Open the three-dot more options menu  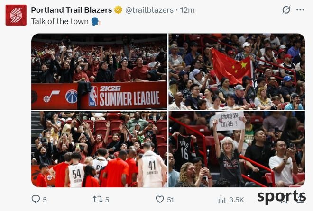(300, 10)
